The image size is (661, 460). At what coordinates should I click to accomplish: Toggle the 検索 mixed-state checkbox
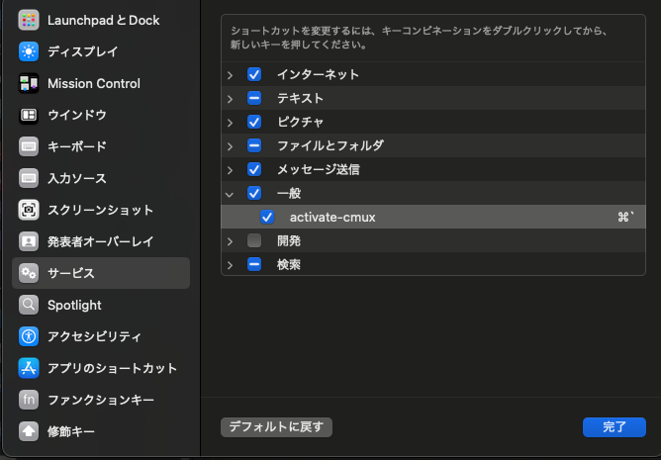pyautogui.click(x=254, y=264)
